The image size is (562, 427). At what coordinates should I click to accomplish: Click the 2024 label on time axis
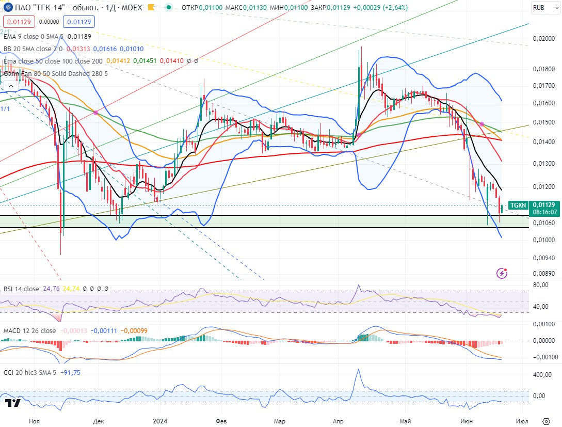point(159,421)
